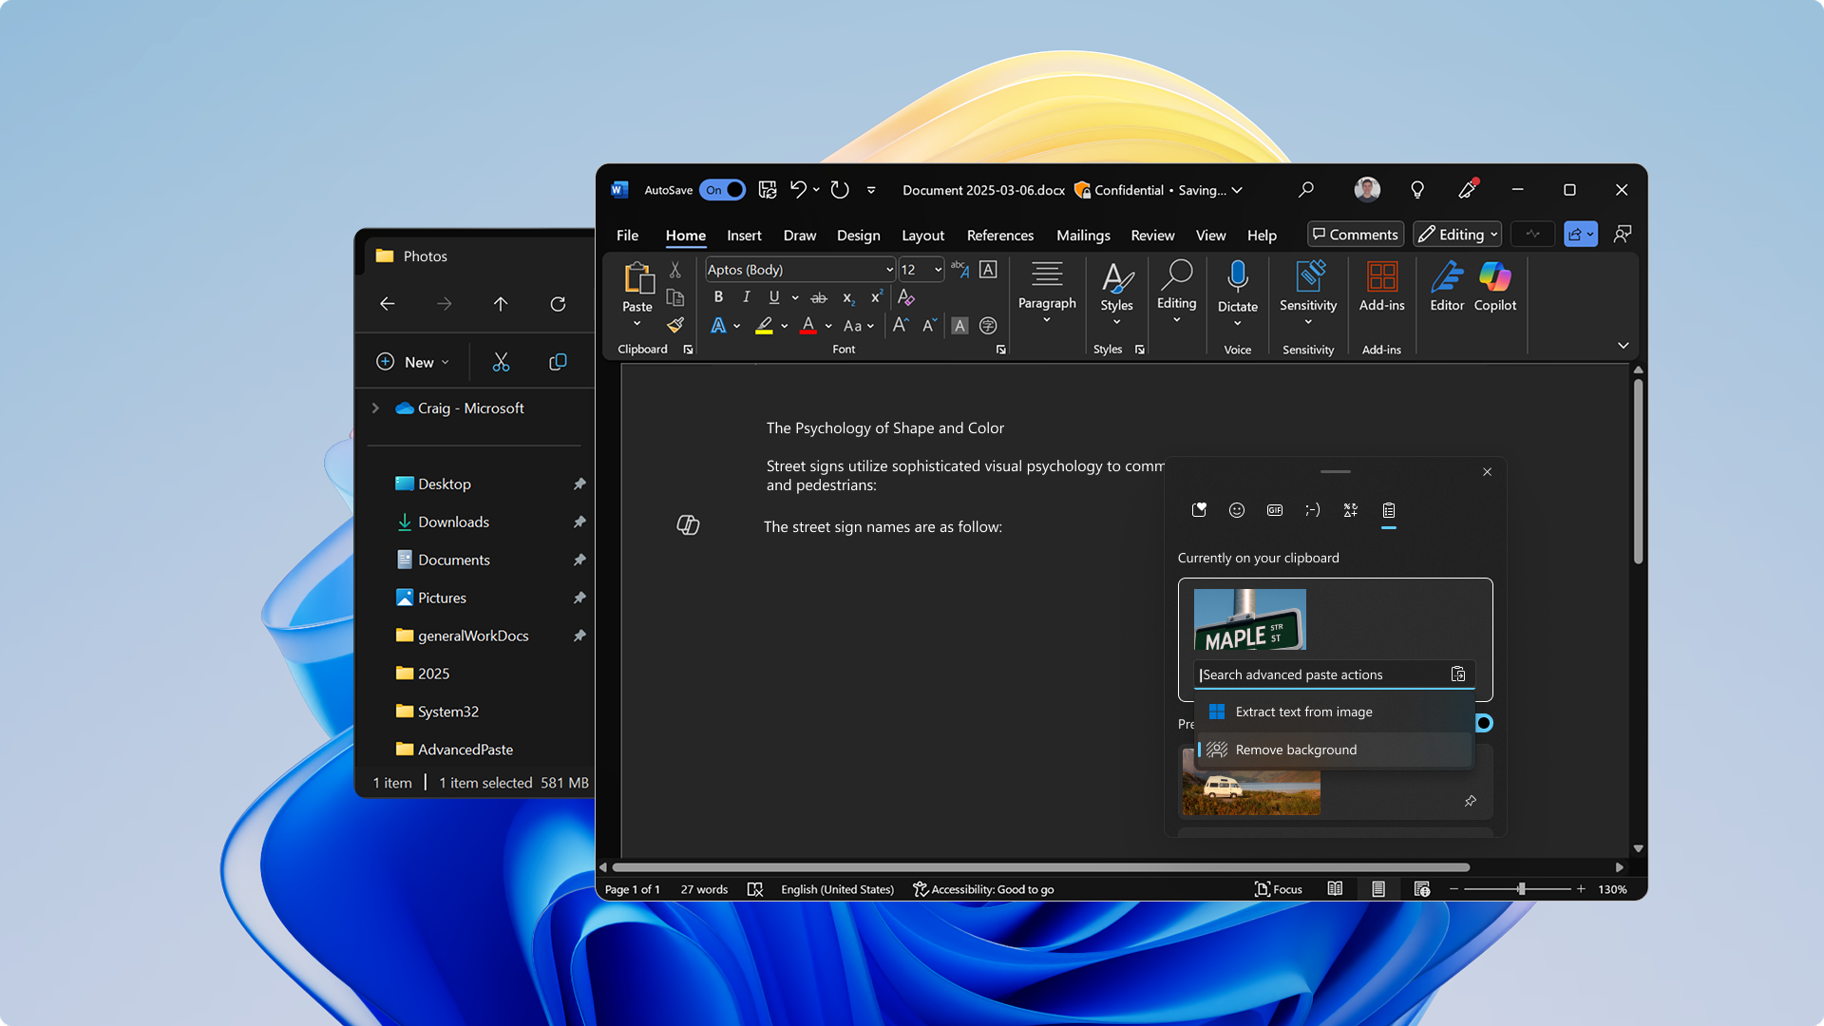Viewport: 1824px width, 1026px height.
Task: Click the Paste clipboard icon in Word
Action: [x=637, y=278]
